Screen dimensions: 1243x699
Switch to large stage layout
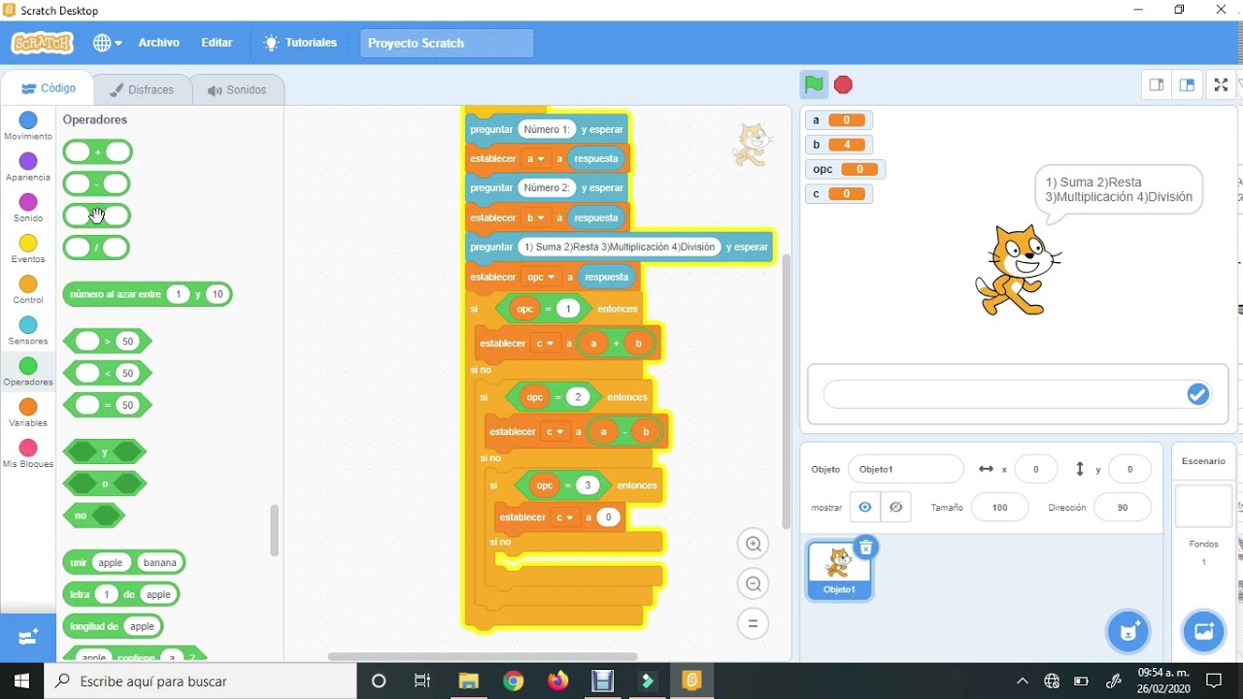point(1187,84)
